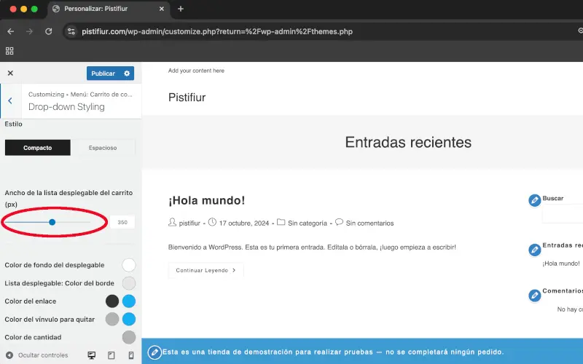Click the 17 octubre, 2024 date text
Viewport: 583px width, 364px height.
click(244, 223)
